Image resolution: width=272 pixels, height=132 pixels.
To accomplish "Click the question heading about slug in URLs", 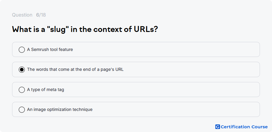I will tap(85, 30).
